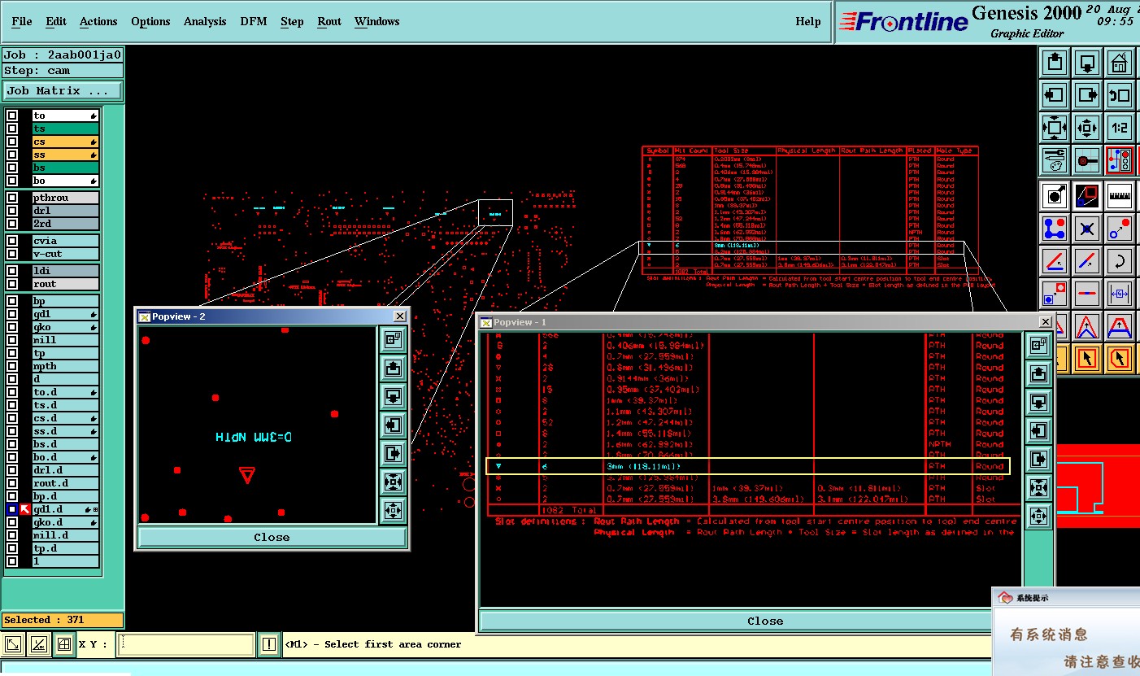The width and height of the screenshot is (1140, 676).
Task: Open the Windows menu
Action: click(376, 21)
